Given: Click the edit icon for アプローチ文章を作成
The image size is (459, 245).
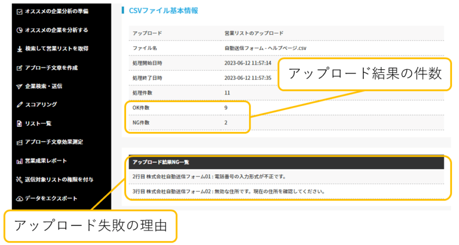Looking at the screenshot, I should (x=20, y=68).
